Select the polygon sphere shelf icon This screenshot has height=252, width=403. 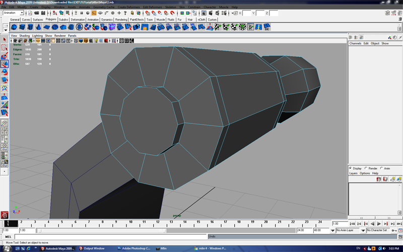pos(15,27)
